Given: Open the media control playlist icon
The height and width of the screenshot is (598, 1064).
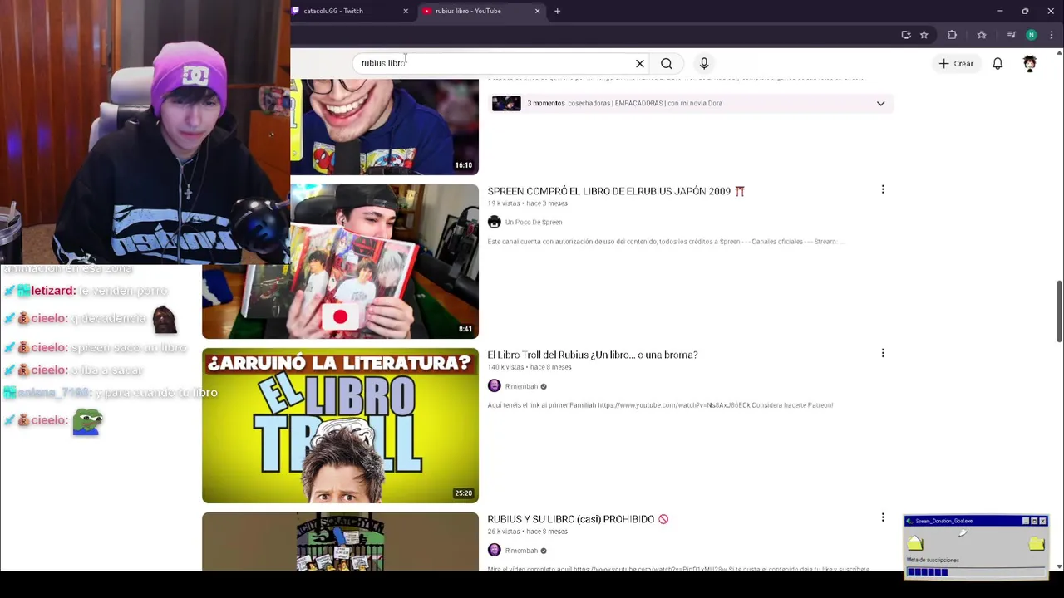Looking at the screenshot, I should tap(1011, 35).
